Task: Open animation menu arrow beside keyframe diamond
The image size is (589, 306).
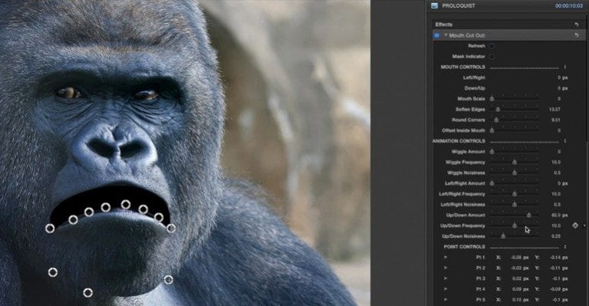Action: (x=584, y=225)
